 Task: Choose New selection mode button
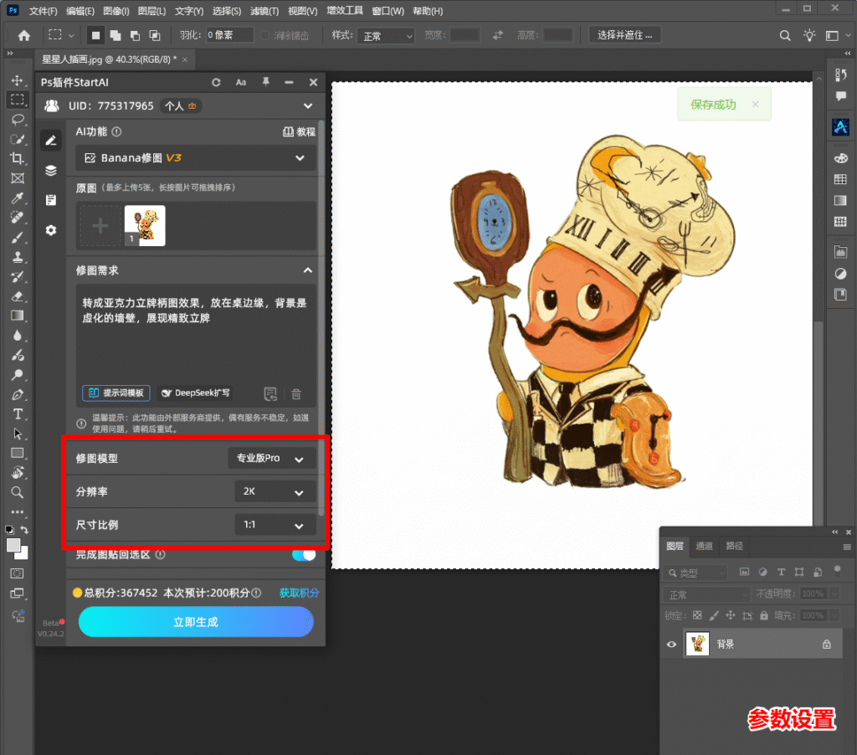[x=95, y=35]
